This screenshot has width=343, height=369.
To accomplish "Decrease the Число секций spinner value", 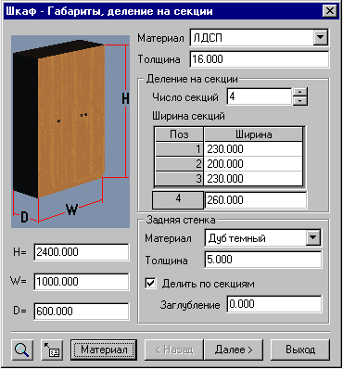I will coord(299,101).
